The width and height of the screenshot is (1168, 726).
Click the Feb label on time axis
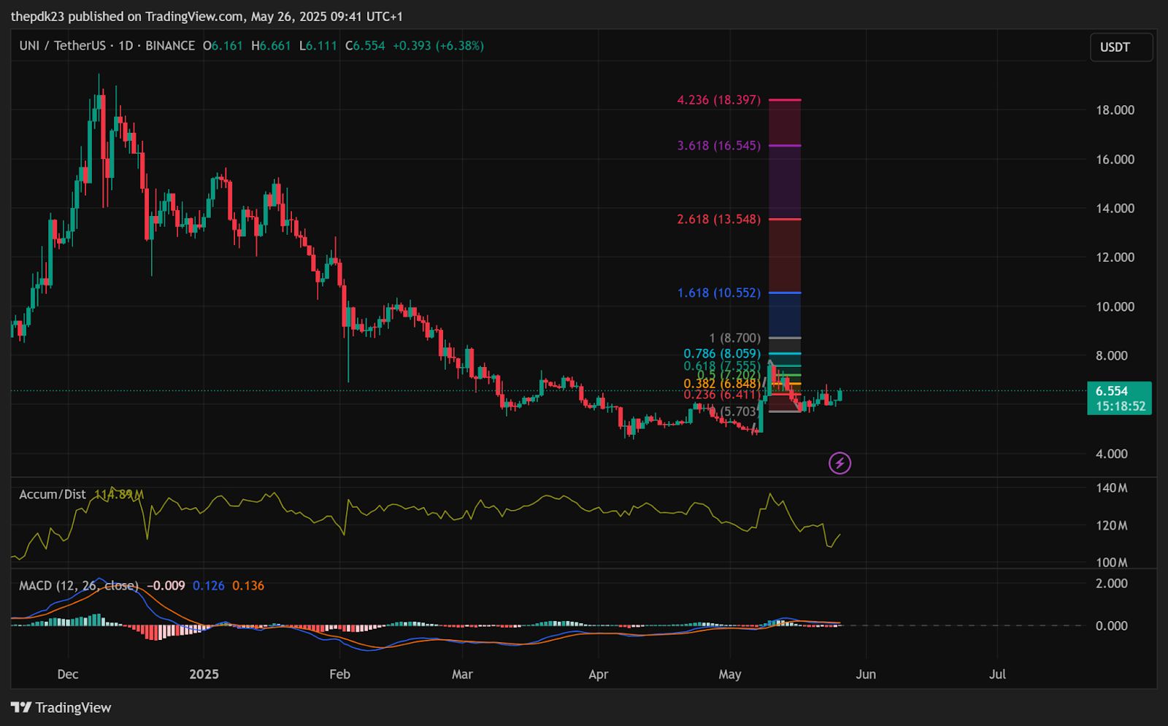pyautogui.click(x=339, y=674)
